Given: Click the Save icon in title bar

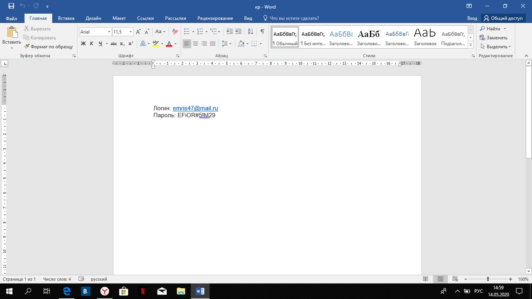Looking at the screenshot, I should click(x=11, y=6).
